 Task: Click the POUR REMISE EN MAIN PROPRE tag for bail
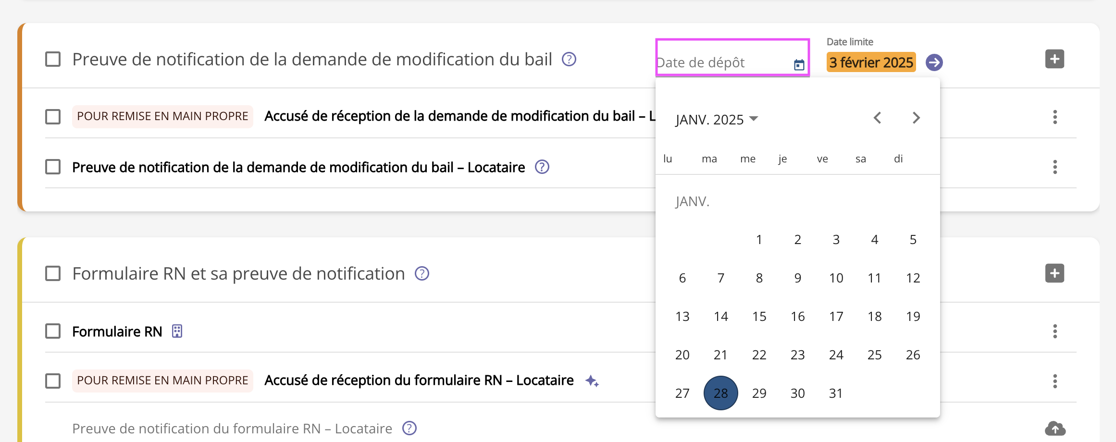click(x=162, y=116)
